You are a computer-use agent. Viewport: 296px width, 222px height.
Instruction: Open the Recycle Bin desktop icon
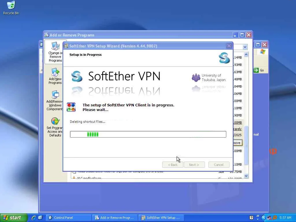[x=11, y=8]
